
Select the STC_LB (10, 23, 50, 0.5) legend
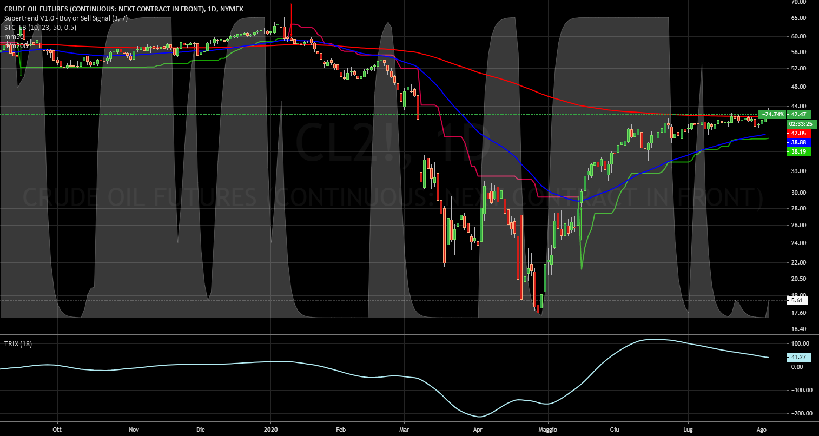[40, 27]
